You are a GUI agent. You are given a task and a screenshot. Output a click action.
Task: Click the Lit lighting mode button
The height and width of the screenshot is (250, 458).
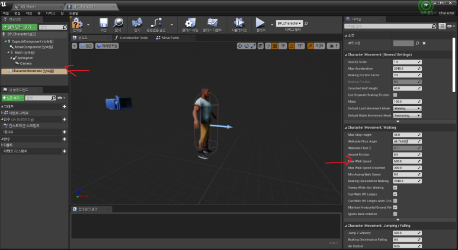pos(107,46)
